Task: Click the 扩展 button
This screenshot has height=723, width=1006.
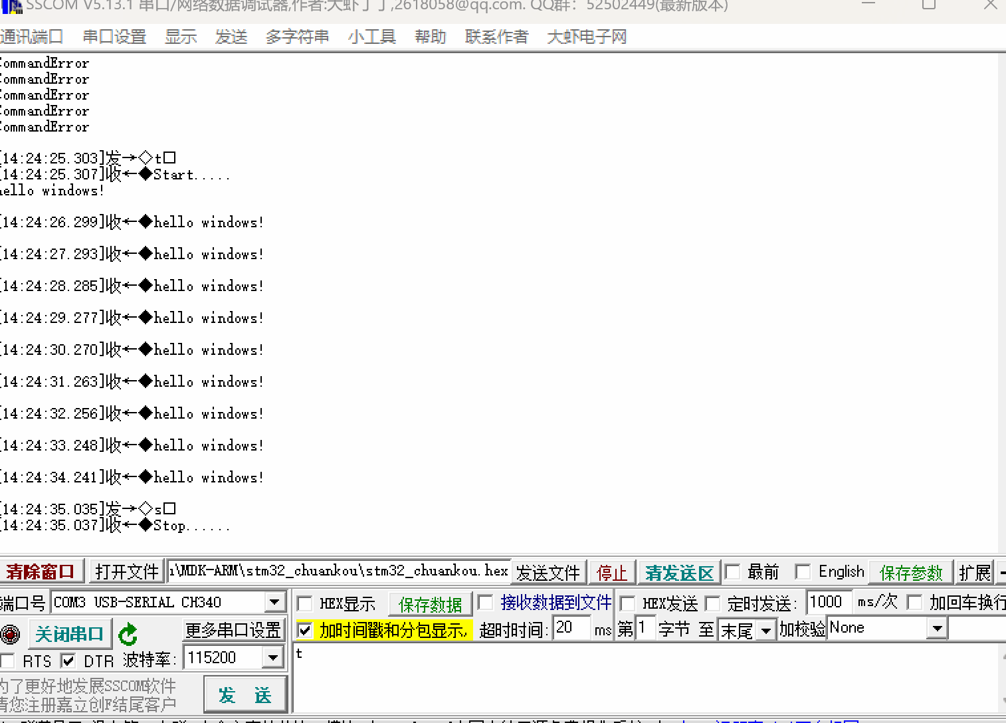Action: point(975,572)
